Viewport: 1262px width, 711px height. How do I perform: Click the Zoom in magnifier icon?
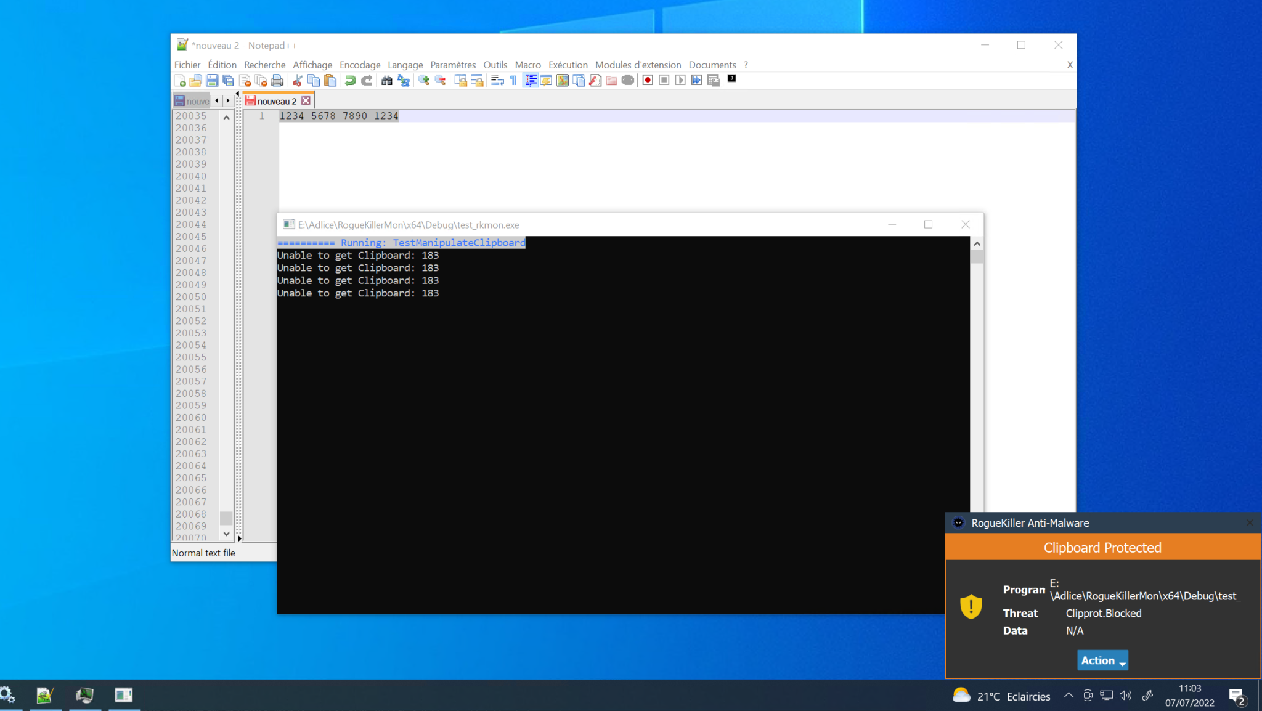423,80
